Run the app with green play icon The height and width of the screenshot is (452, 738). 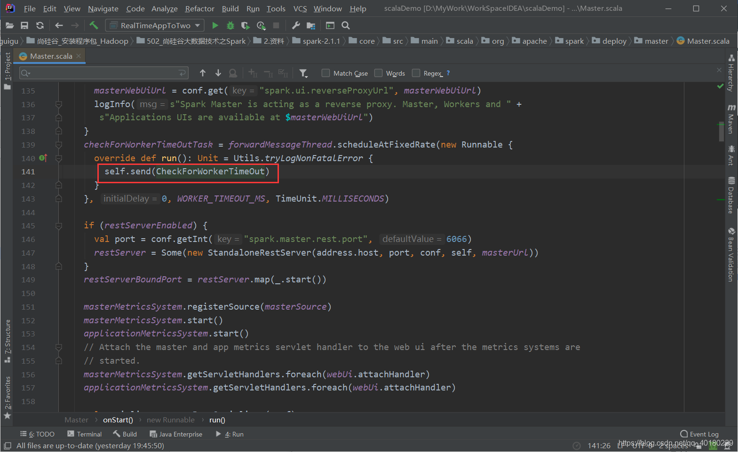215,25
